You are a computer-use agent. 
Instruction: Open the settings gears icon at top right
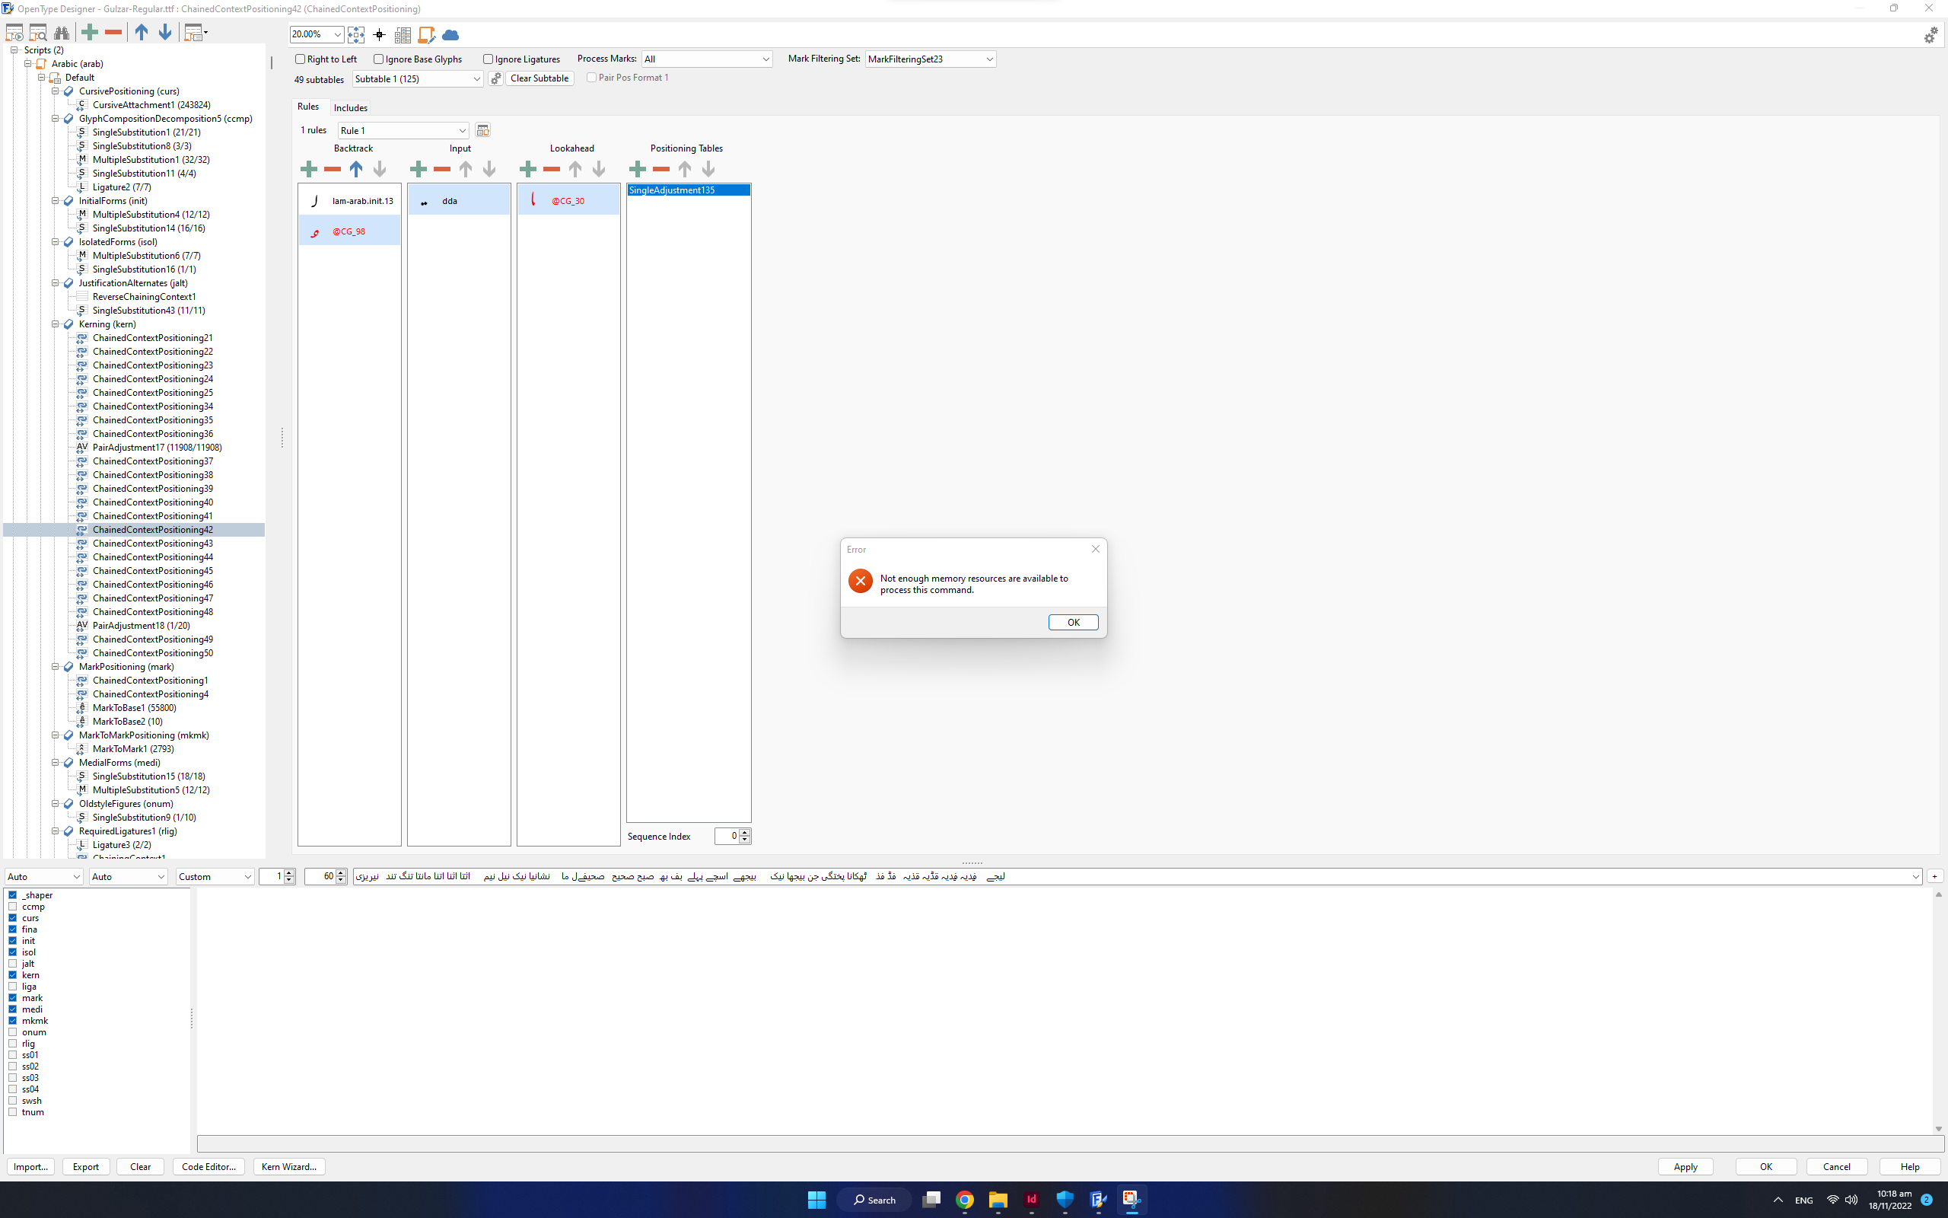1931,36
